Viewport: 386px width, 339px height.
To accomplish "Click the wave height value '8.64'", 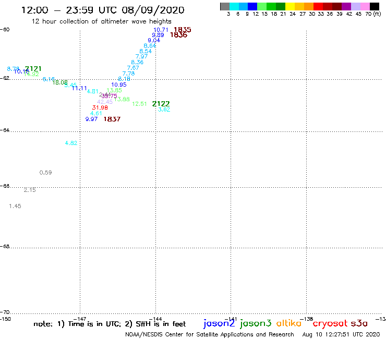I will coord(150,46).
